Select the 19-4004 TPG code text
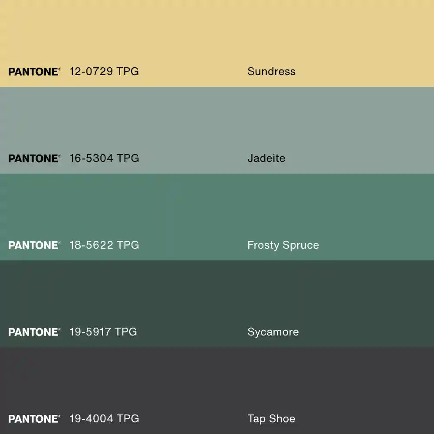This screenshot has width=434, height=434. point(104,419)
